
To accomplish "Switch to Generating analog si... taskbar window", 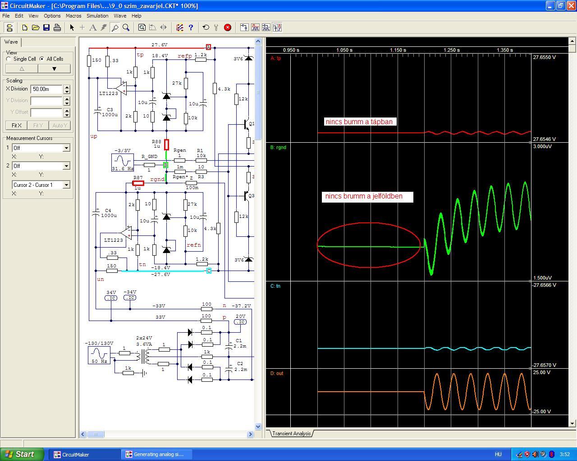I will point(158,454).
